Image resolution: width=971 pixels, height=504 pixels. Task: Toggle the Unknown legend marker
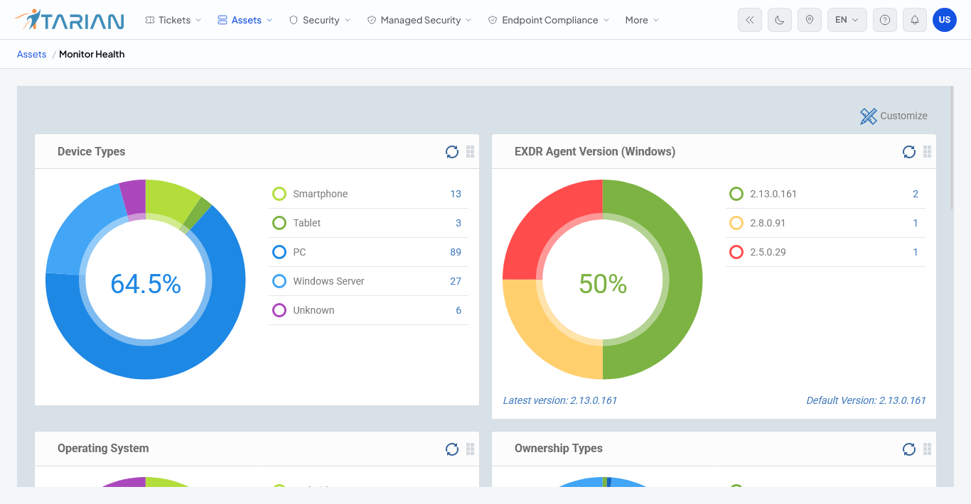279,310
